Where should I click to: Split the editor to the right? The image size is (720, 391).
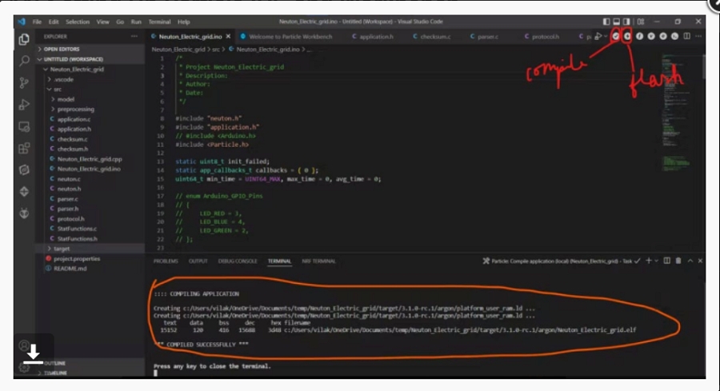(688, 36)
